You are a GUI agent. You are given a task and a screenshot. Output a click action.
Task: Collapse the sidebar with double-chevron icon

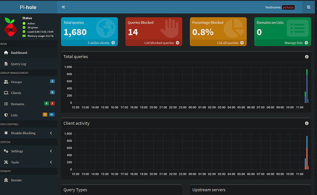pos(63,7)
